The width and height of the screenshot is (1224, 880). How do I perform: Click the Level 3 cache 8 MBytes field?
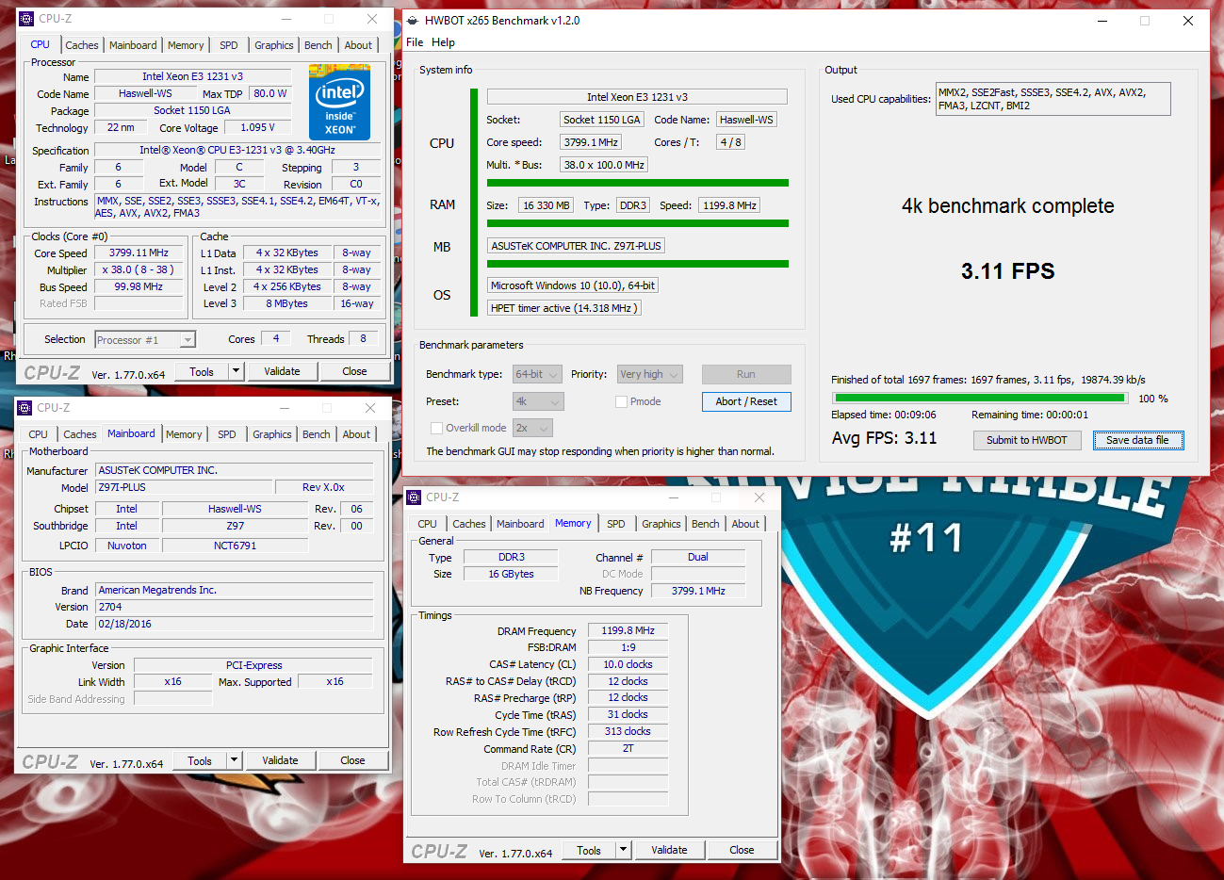286,303
